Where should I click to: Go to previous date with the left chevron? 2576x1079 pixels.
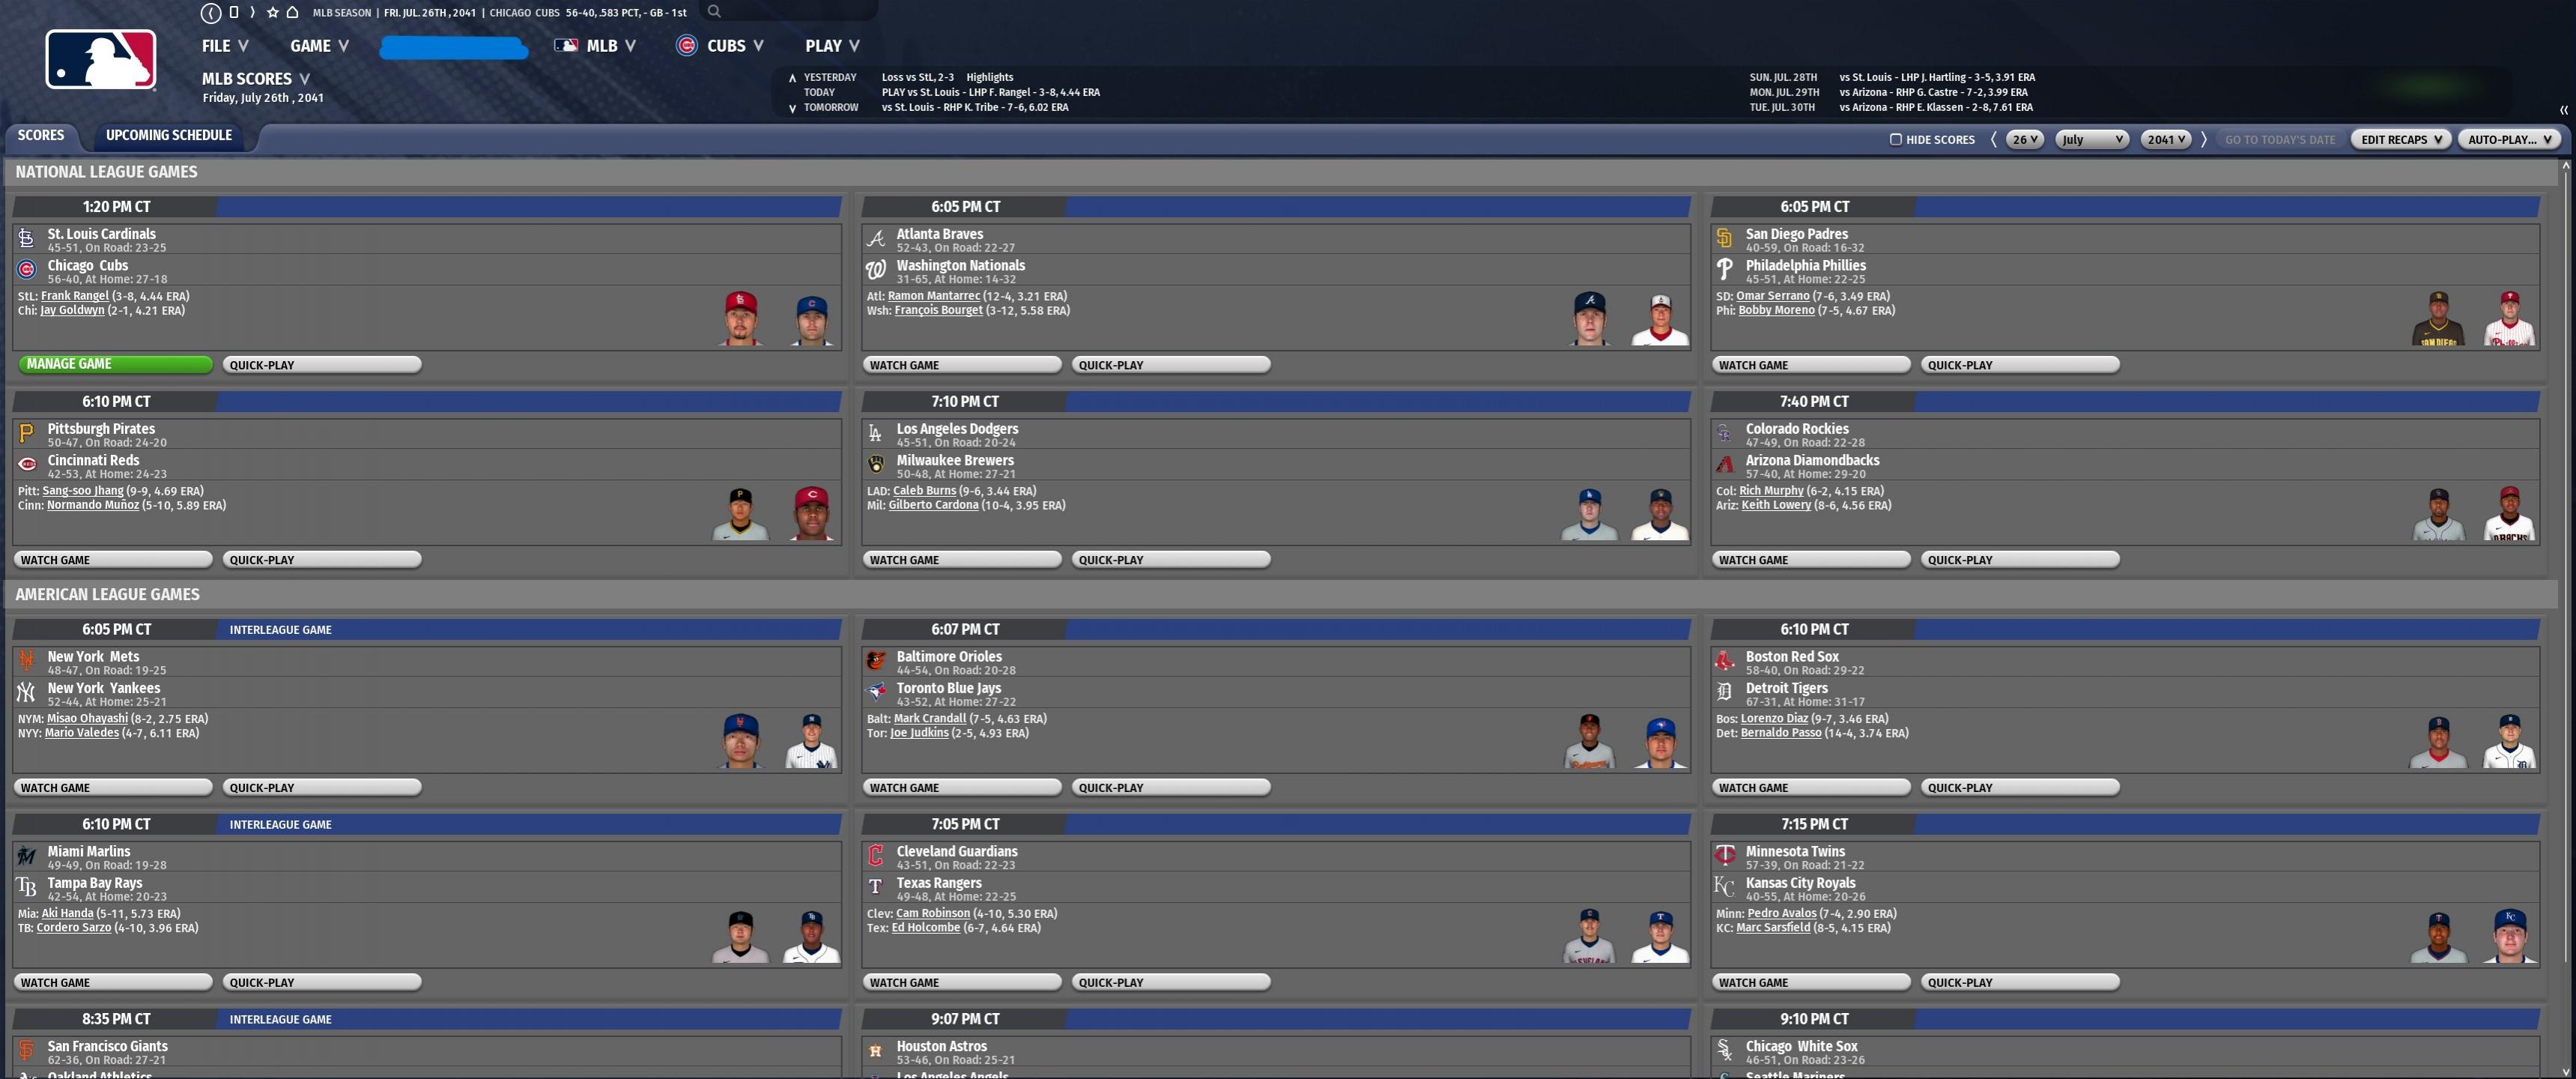point(1993,139)
